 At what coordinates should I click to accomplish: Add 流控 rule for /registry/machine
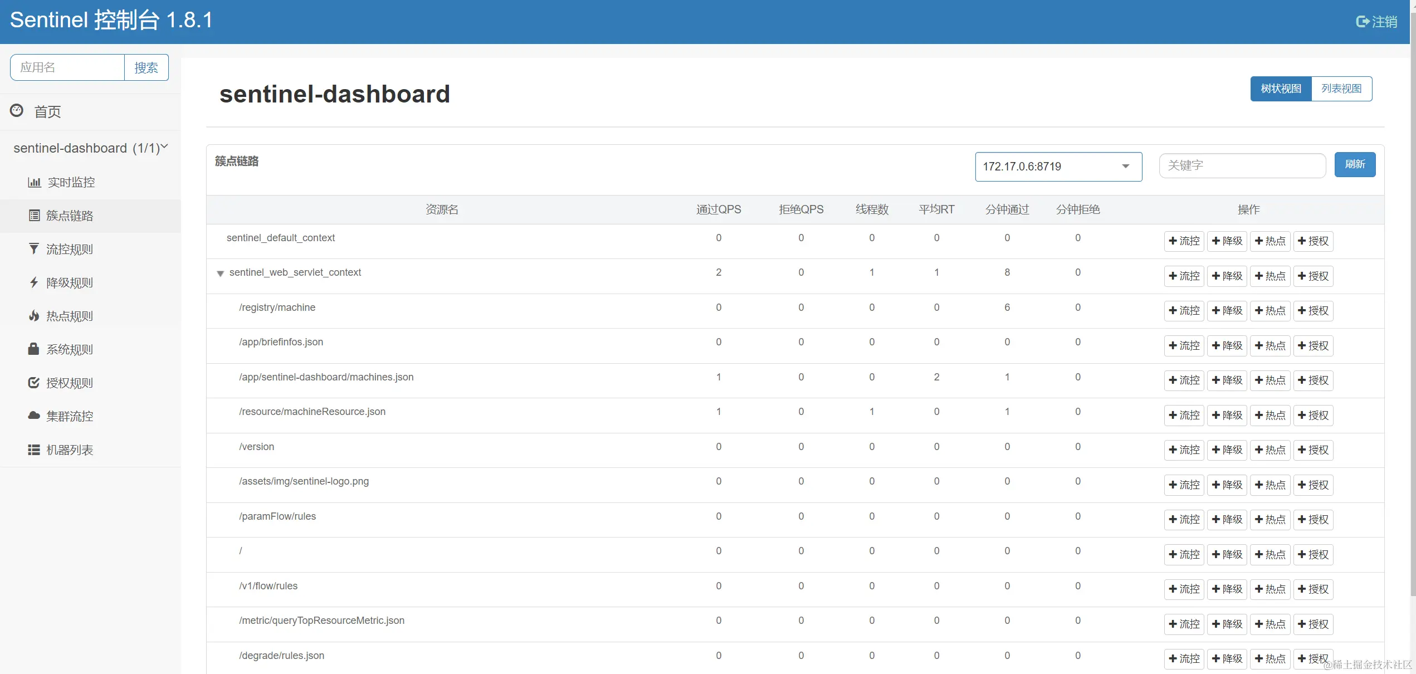tap(1184, 311)
